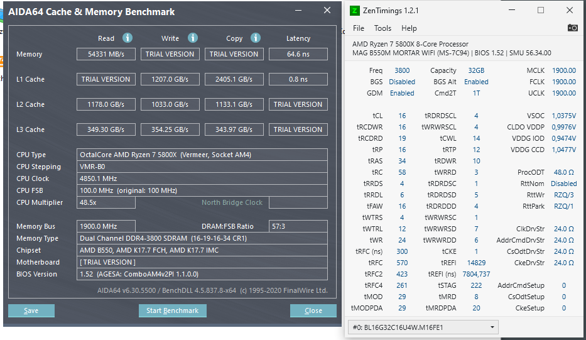The height and width of the screenshot is (340, 586).
Task: Open the File menu in ZenTimings
Action: tap(359, 28)
